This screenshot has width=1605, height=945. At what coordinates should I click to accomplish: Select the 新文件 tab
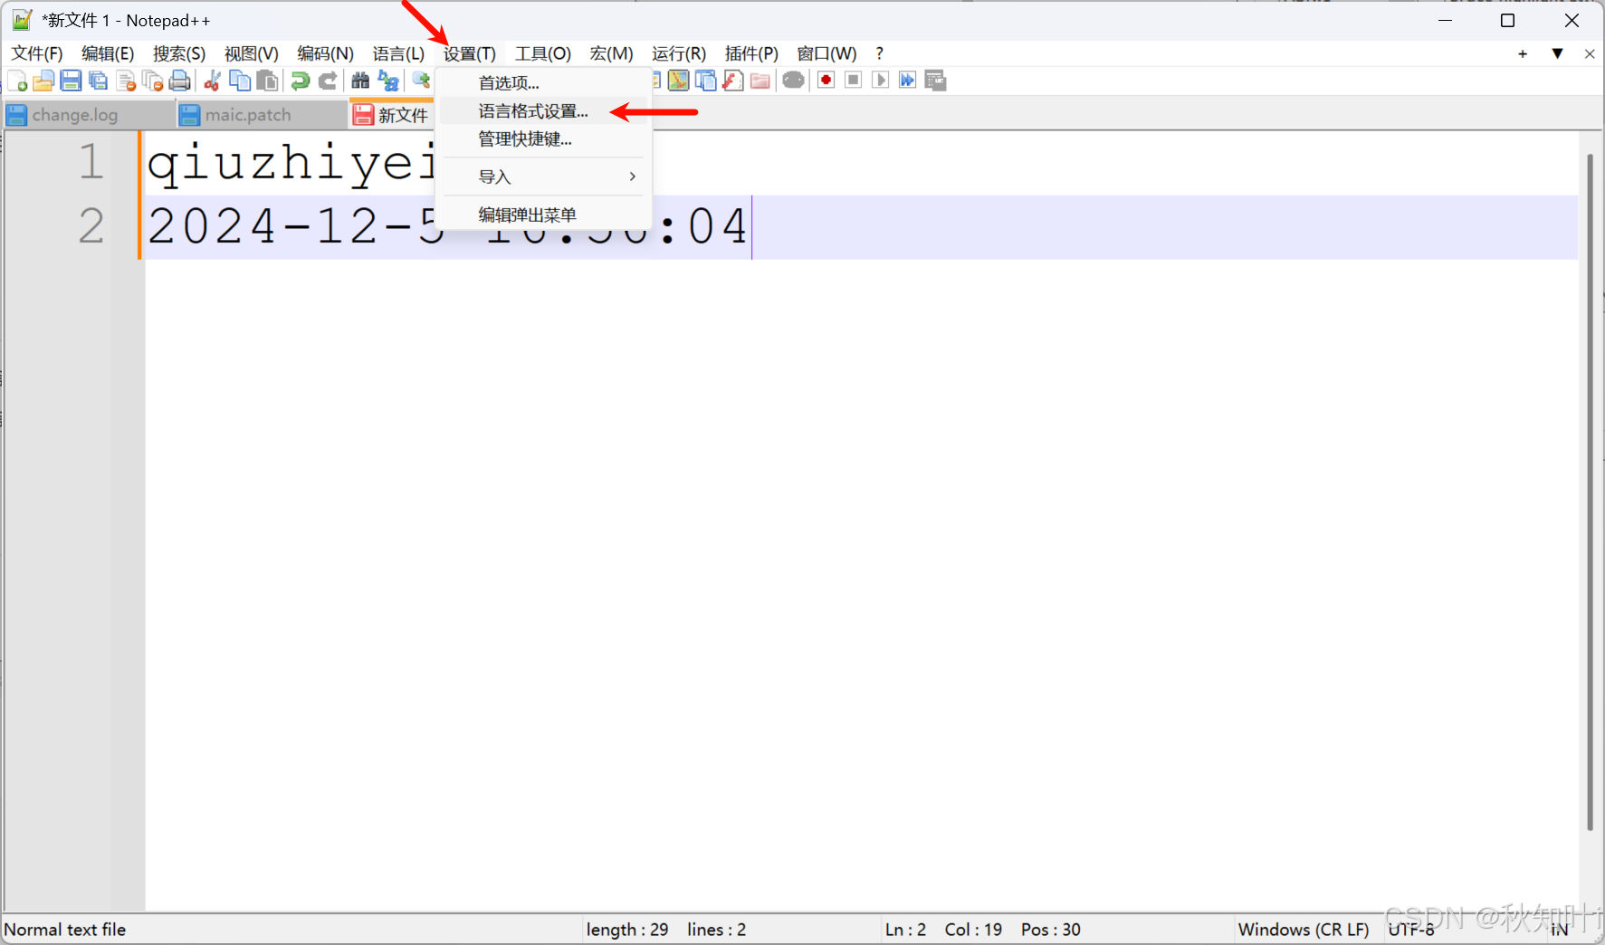pos(392,115)
